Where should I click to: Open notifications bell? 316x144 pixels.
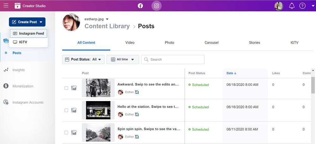[x=292, y=6]
